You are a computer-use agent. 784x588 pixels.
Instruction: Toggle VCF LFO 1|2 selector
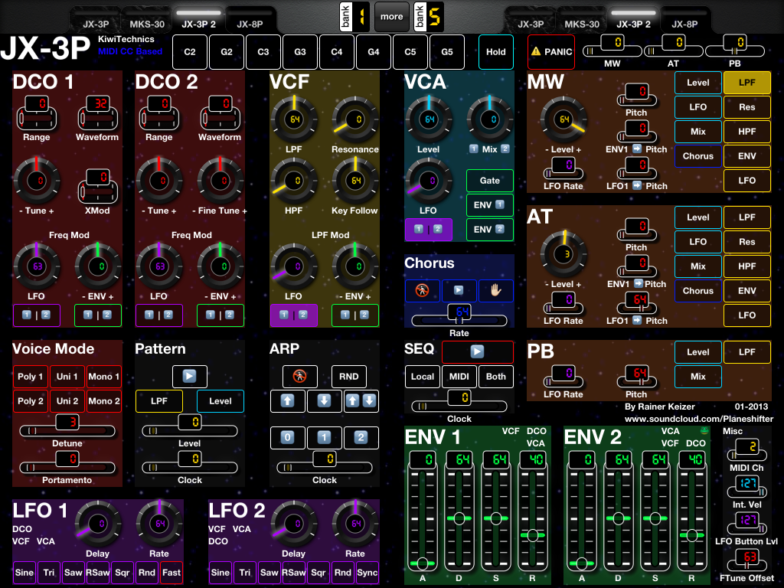click(x=293, y=315)
